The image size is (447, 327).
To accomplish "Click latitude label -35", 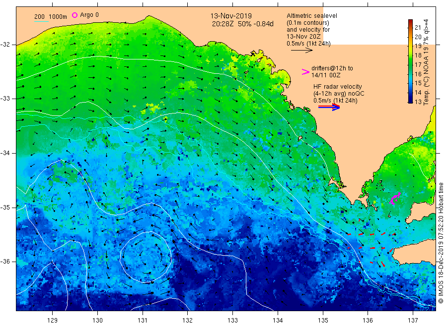I will pyautogui.click(x=5, y=208).
